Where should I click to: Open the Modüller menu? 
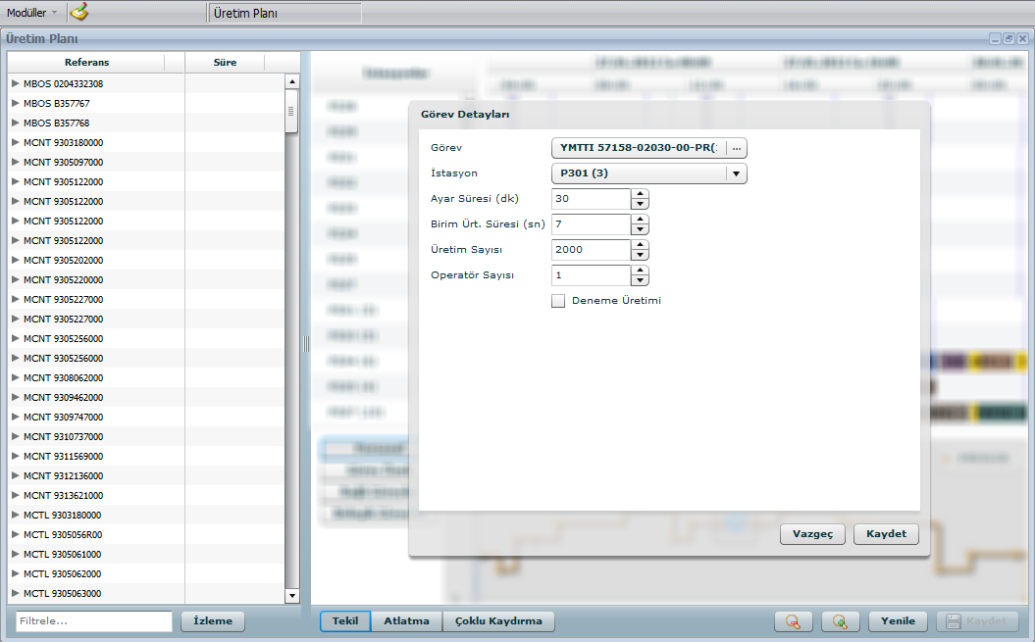pos(31,13)
